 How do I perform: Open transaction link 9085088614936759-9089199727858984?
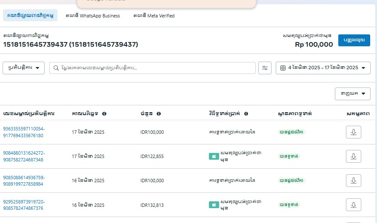click(24, 181)
